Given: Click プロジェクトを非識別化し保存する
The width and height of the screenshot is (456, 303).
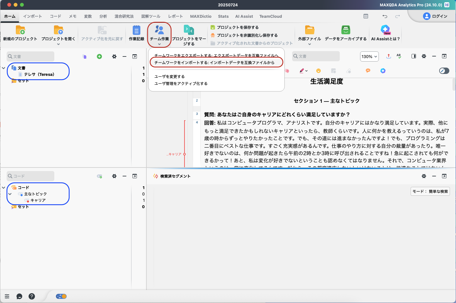Looking at the screenshot, I should 244,35.
